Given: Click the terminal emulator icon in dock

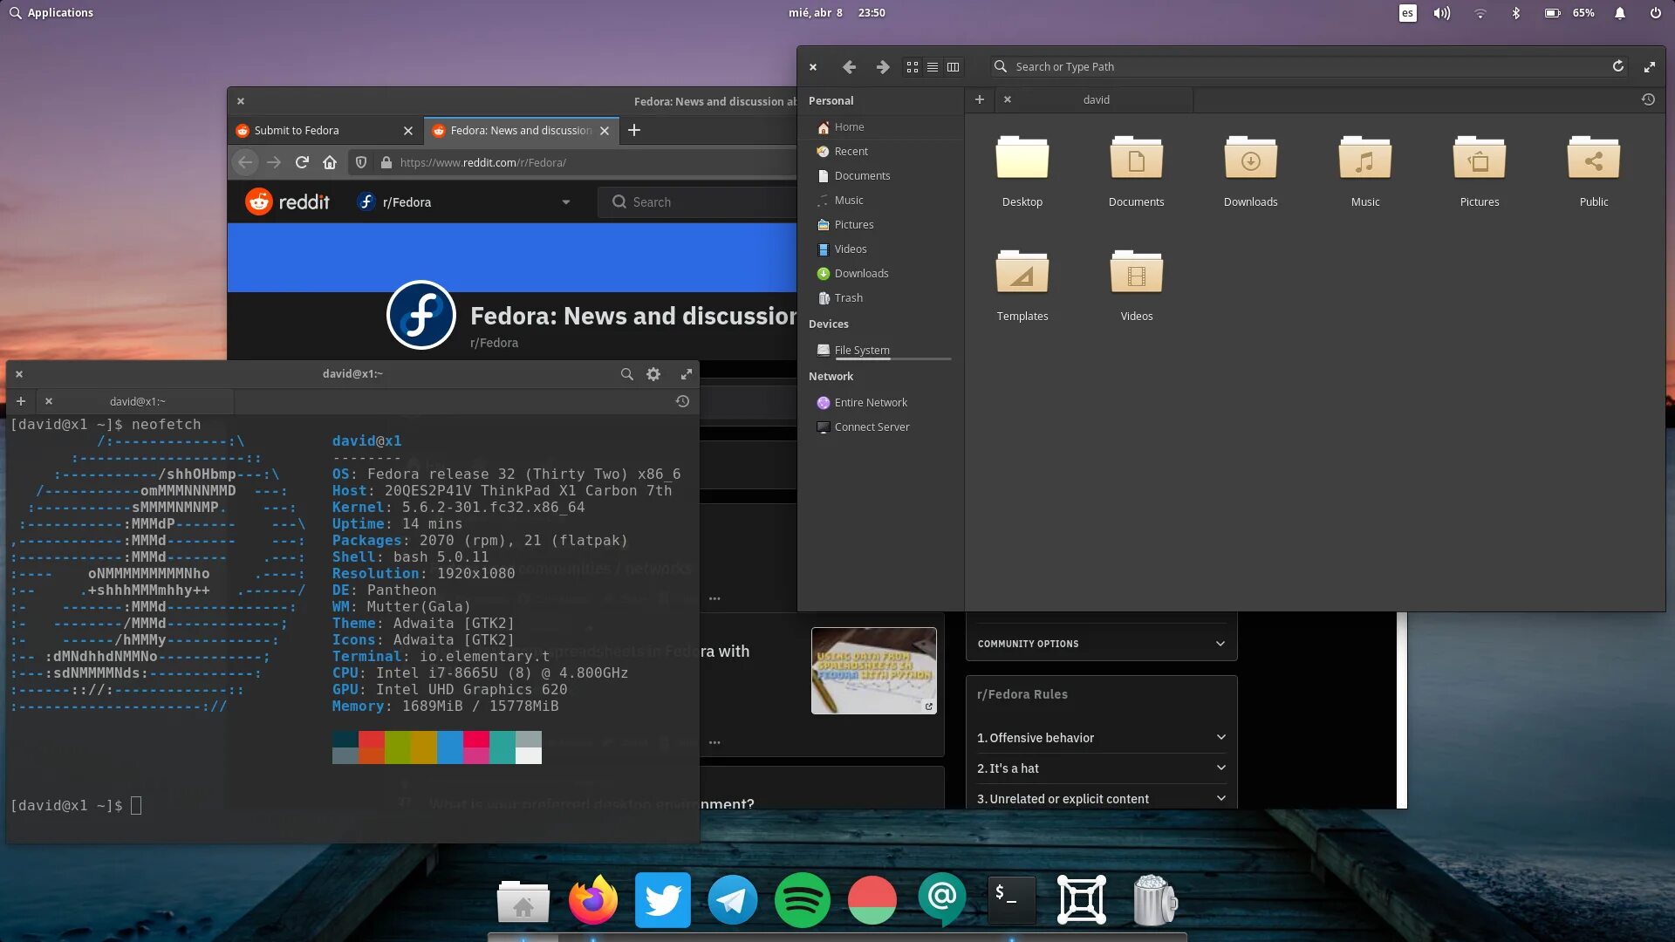Looking at the screenshot, I should click(x=1010, y=899).
